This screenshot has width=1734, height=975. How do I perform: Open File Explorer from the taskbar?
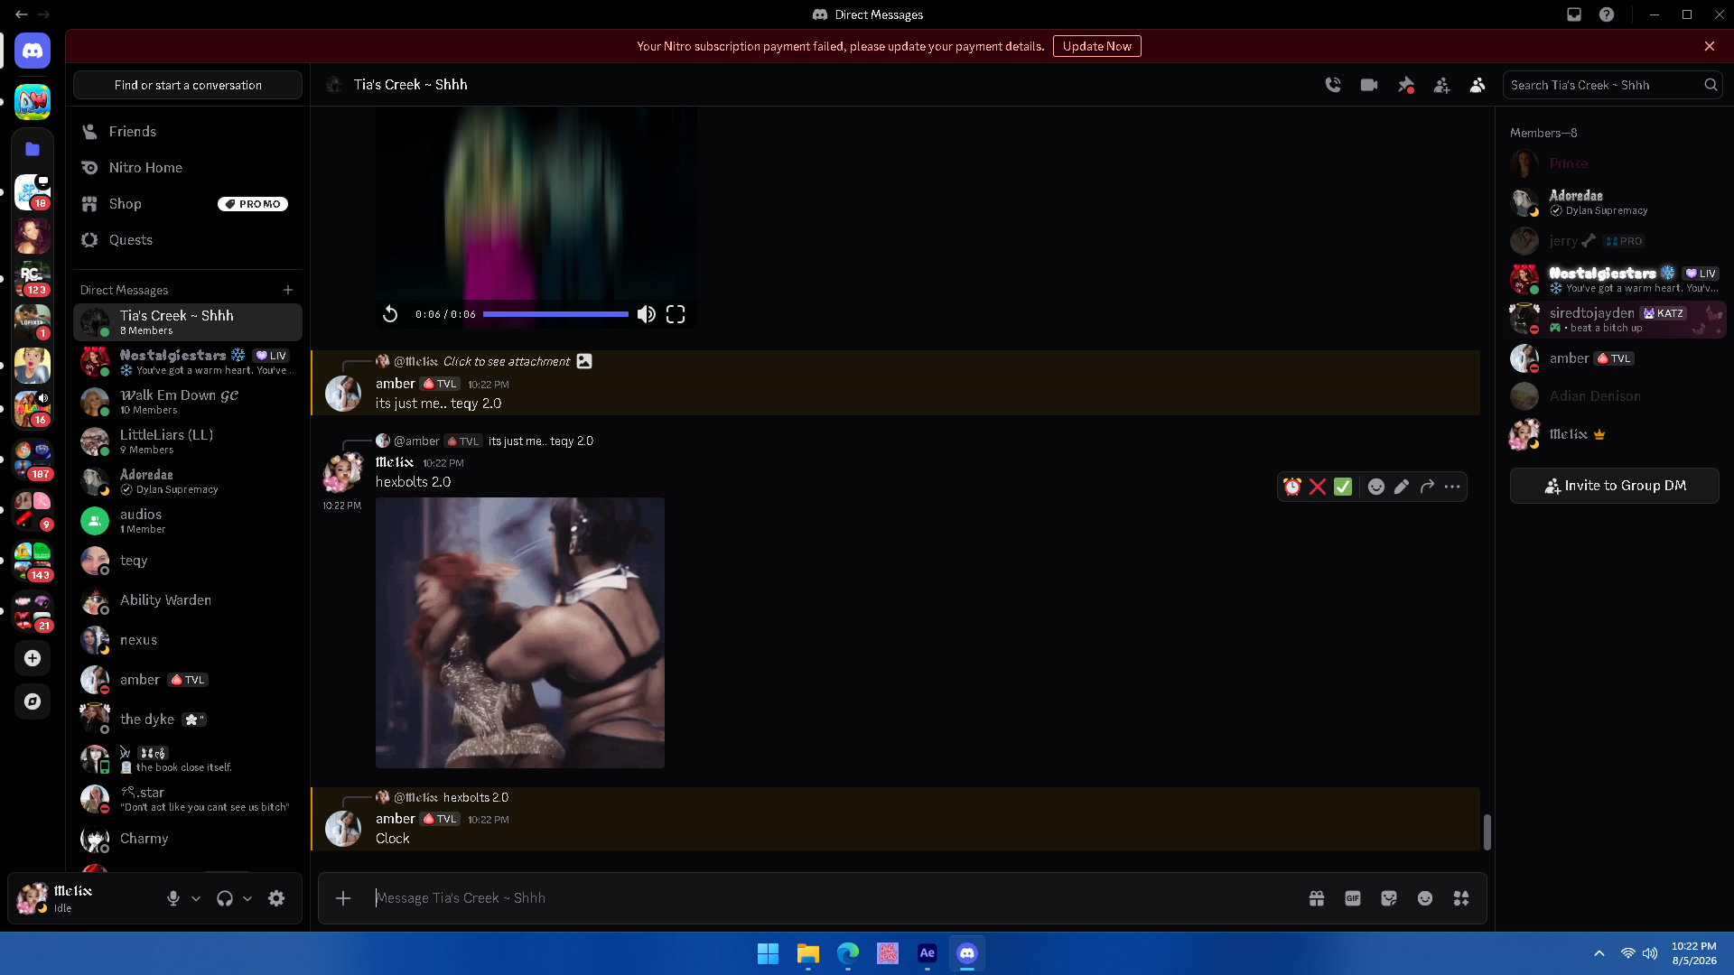808,953
